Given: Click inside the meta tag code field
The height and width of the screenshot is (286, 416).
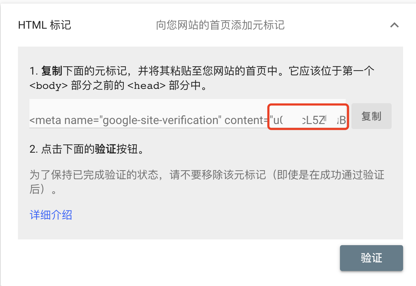Looking at the screenshot, I should point(187,114).
